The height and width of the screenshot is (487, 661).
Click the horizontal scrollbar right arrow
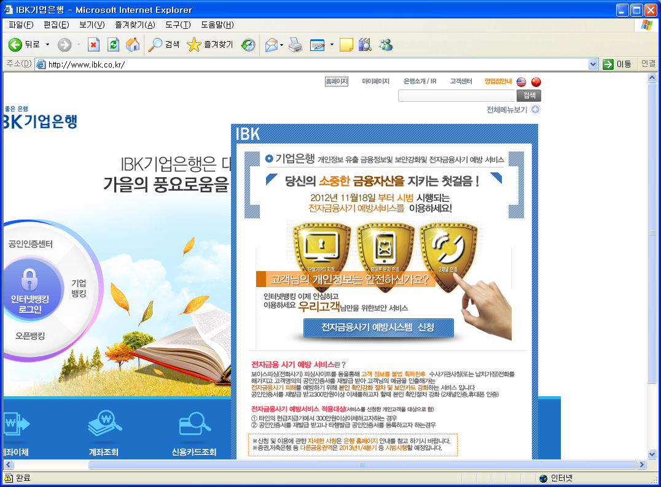coord(641,465)
